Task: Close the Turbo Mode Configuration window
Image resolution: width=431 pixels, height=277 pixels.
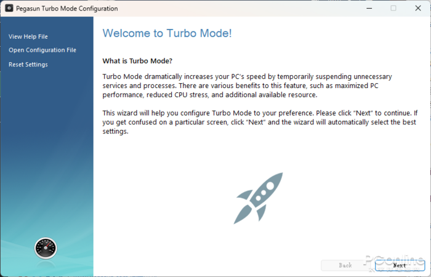Action: pos(418,8)
